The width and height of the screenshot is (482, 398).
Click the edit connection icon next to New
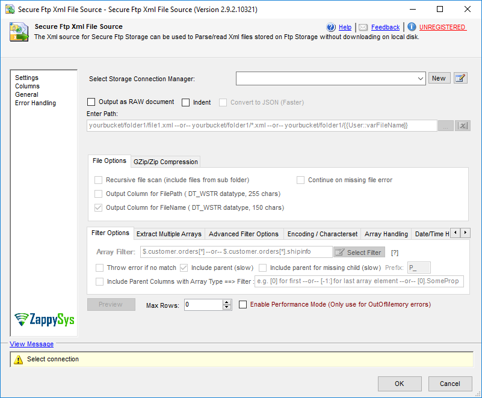[460, 78]
